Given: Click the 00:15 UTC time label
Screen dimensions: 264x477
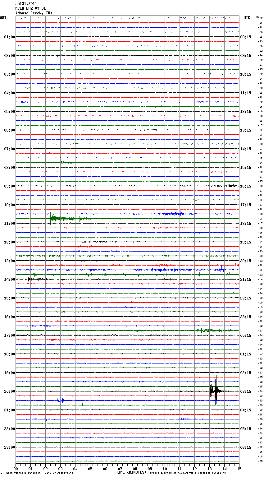Looking at the screenshot, I should coord(246,336).
